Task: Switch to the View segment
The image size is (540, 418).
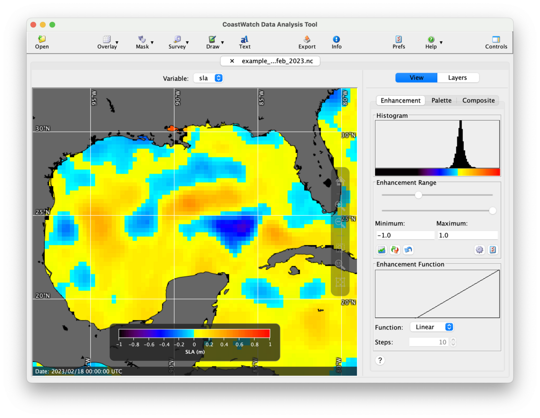Action: (416, 78)
